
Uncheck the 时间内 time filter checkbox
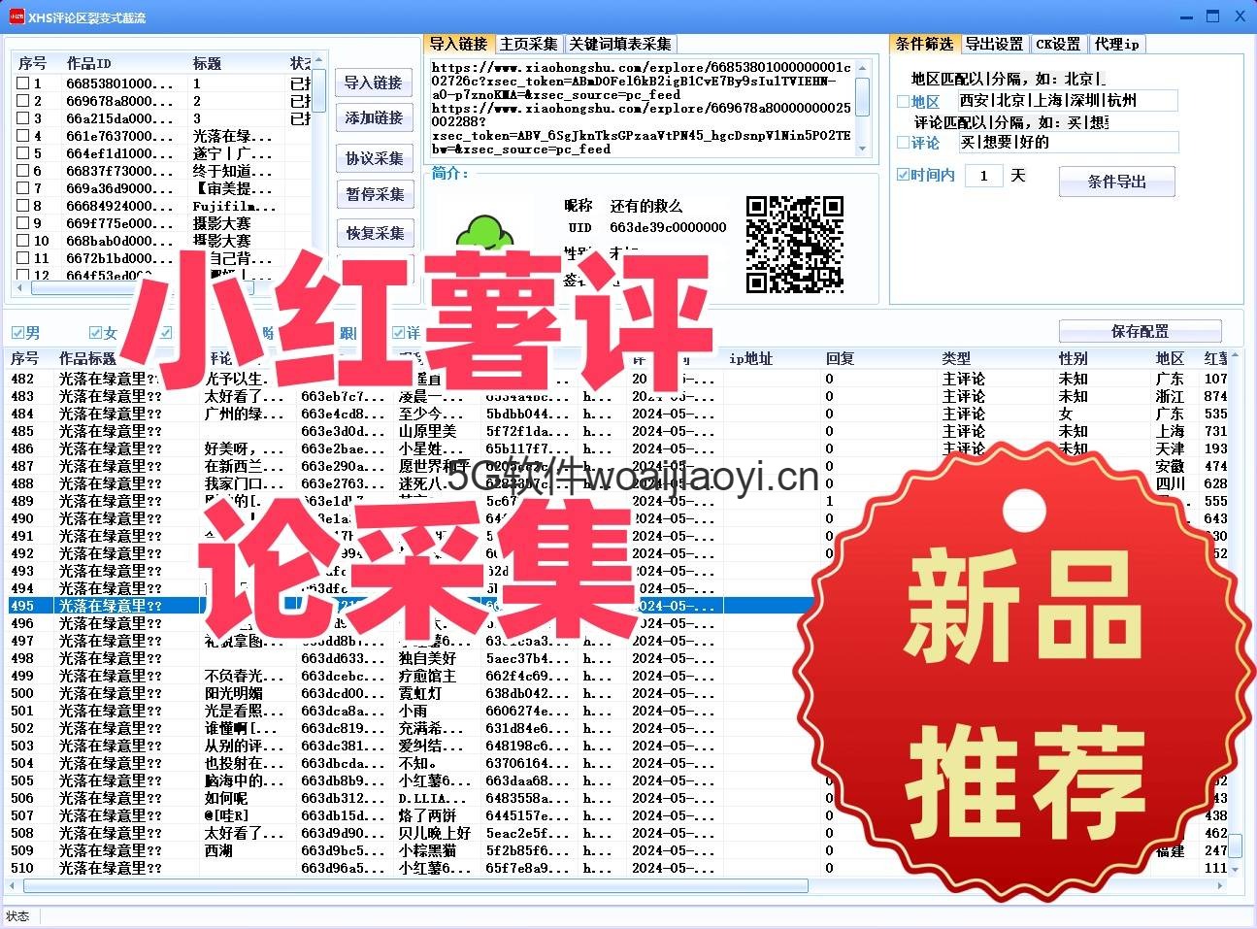tap(903, 175)
